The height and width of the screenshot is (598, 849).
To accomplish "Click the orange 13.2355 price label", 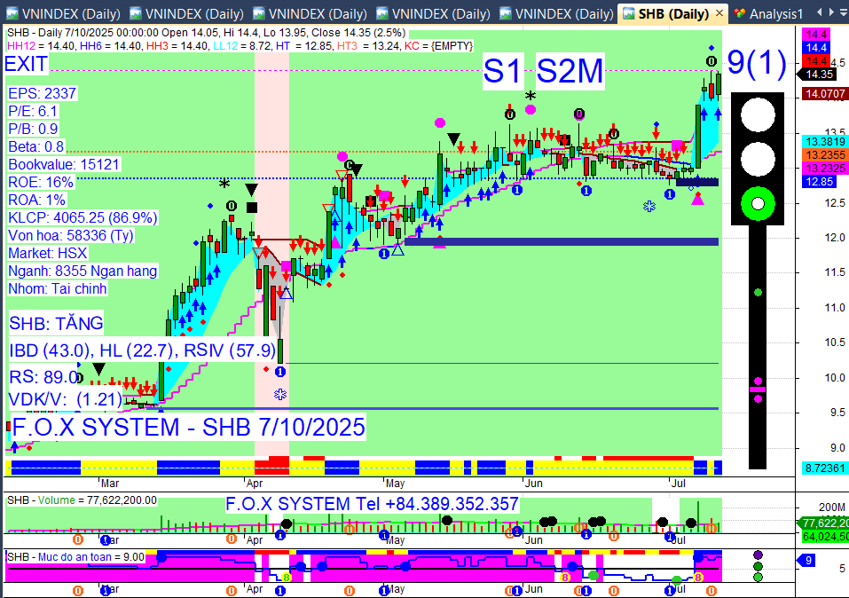I will coord(825,155).
